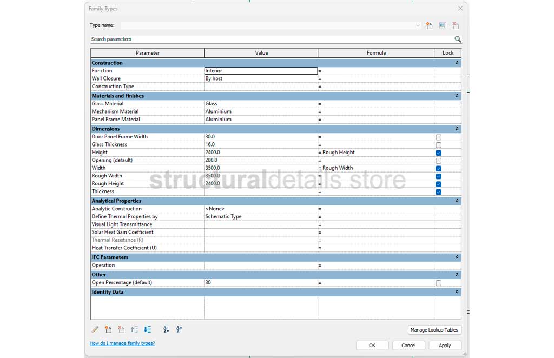Click the New Type icon beside Type name
Image resolution: width=554 pixels, height=358 pixels.
point(430,25)
